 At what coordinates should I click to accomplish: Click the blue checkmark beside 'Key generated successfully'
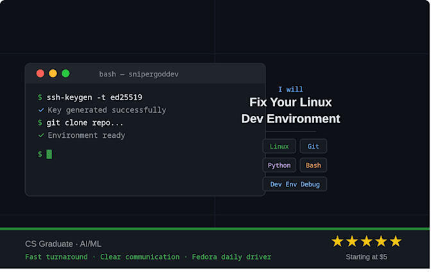coord(41,110)
